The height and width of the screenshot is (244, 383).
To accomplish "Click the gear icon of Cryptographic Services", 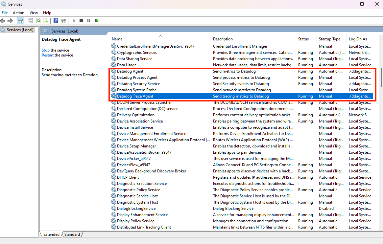I will pyautogui.click(x=113, y=52).
